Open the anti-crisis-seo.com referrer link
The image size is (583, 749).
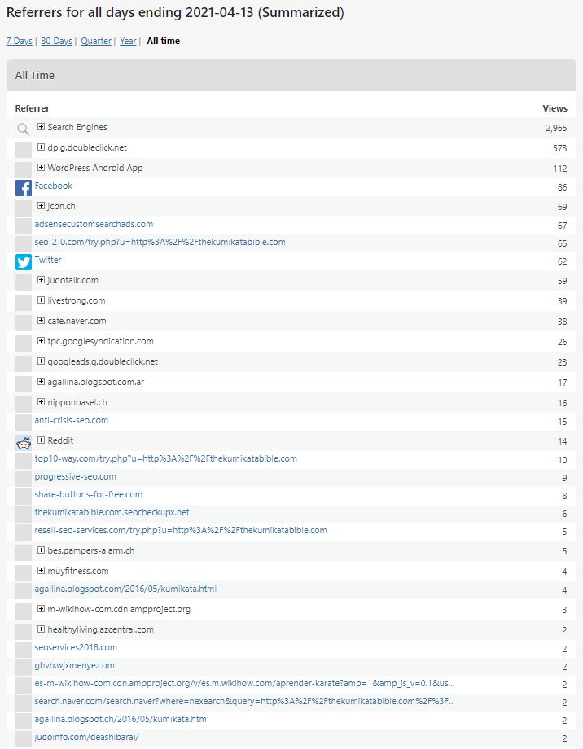point(71,420)
